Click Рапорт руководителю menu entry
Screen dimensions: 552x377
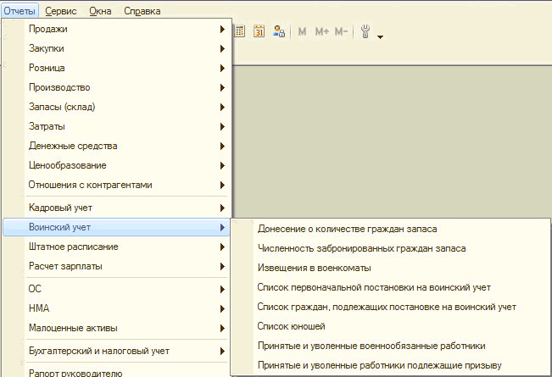75,372
